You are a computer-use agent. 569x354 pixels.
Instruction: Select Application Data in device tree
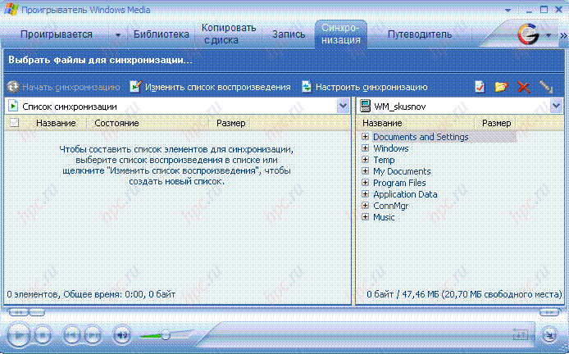(405, 194)
